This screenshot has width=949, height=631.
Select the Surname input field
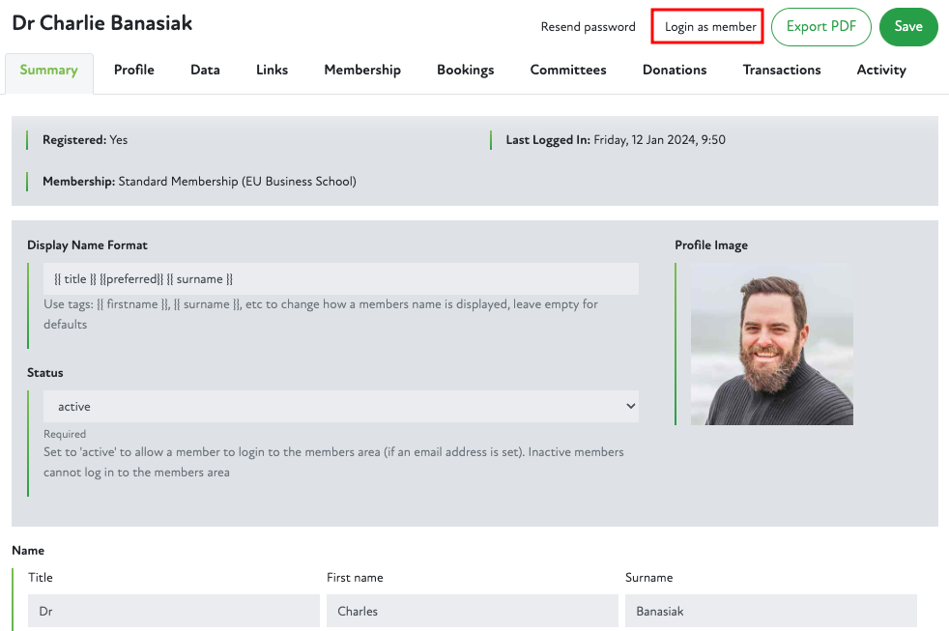[x=770, y=611]
